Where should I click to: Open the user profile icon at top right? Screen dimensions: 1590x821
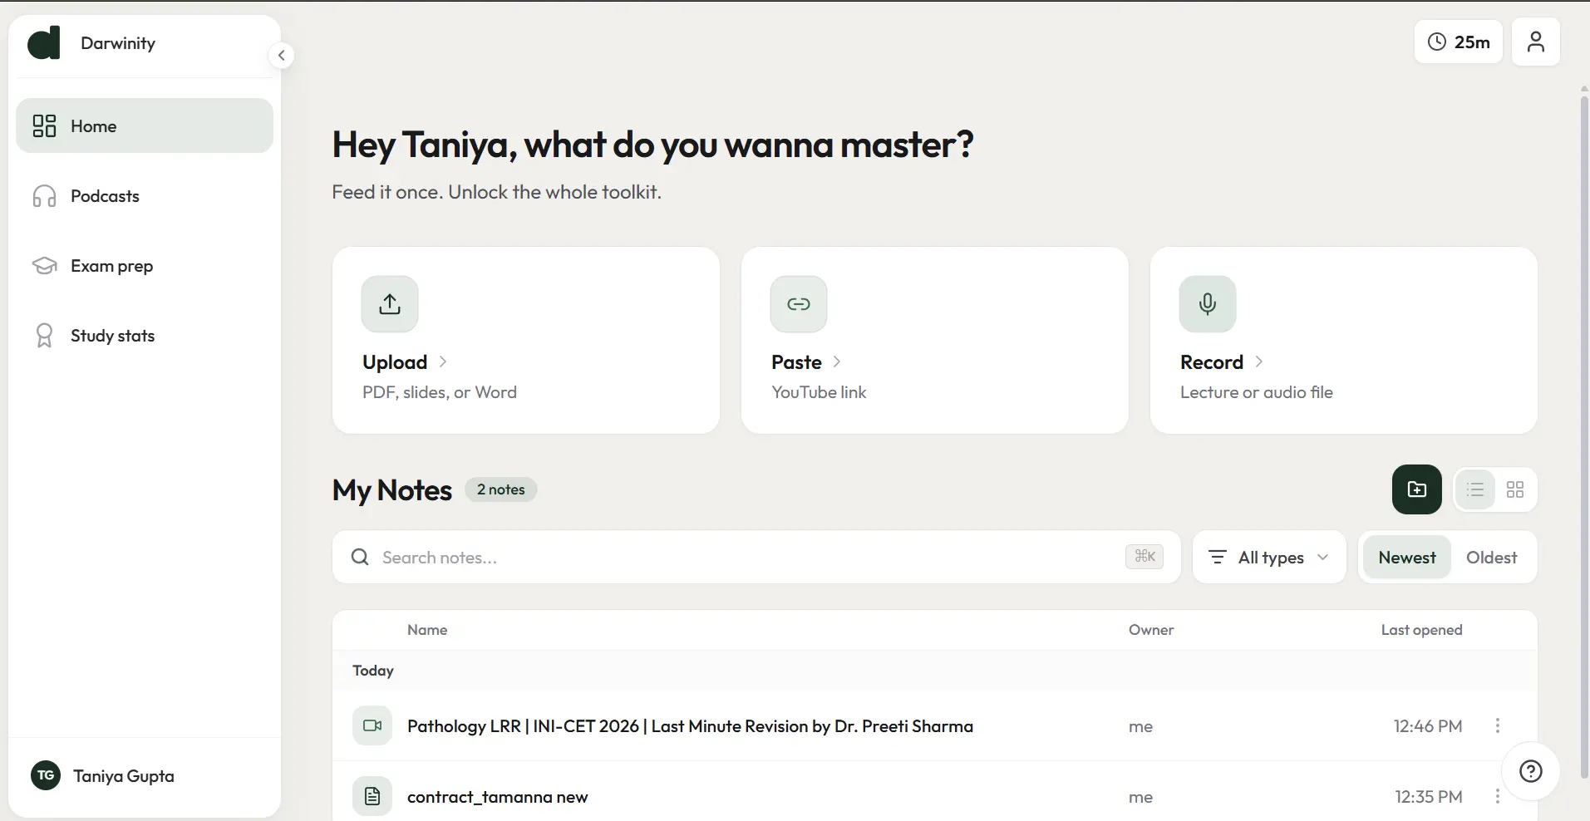click(x=1536, y=42)
